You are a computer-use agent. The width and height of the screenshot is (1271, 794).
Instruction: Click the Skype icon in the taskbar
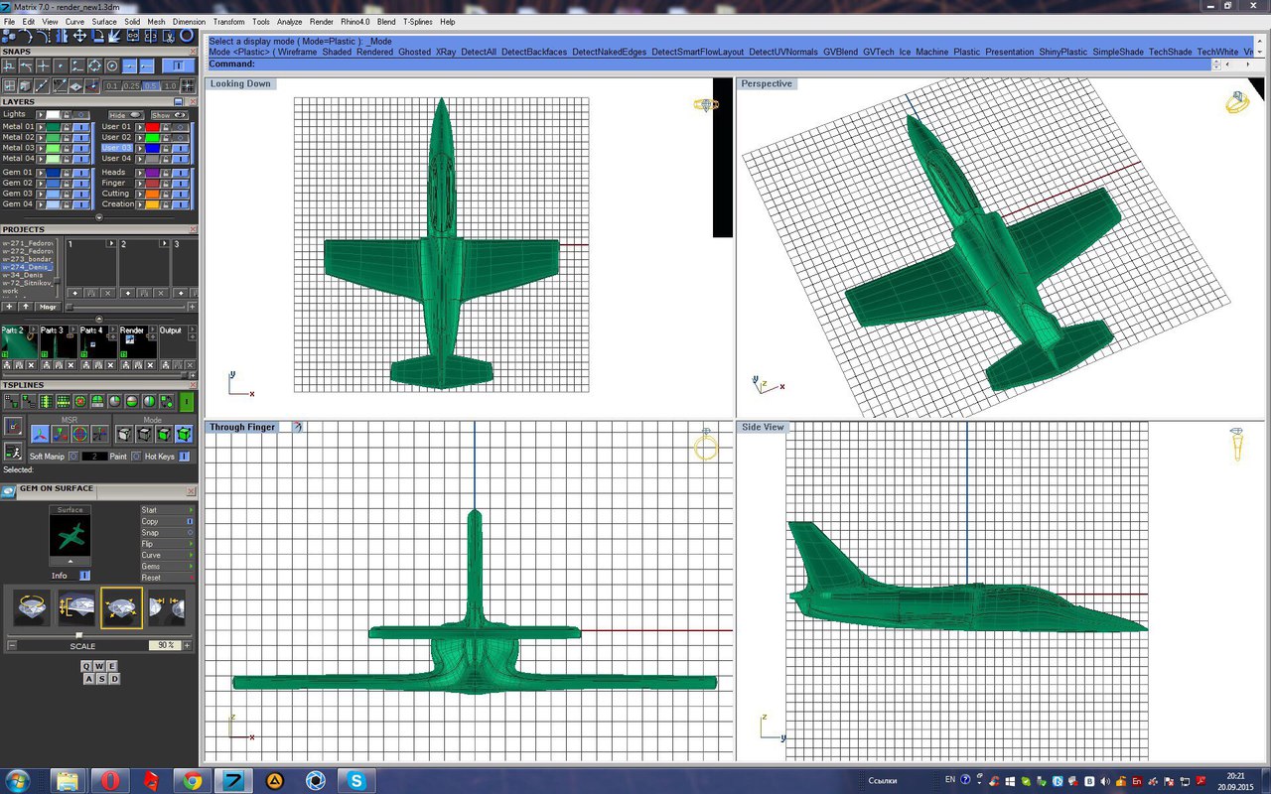click(x=357, y=780)
